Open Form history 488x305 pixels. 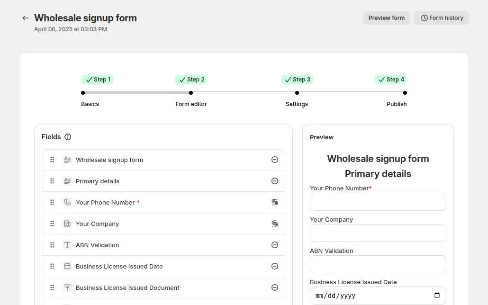[442, 18]
